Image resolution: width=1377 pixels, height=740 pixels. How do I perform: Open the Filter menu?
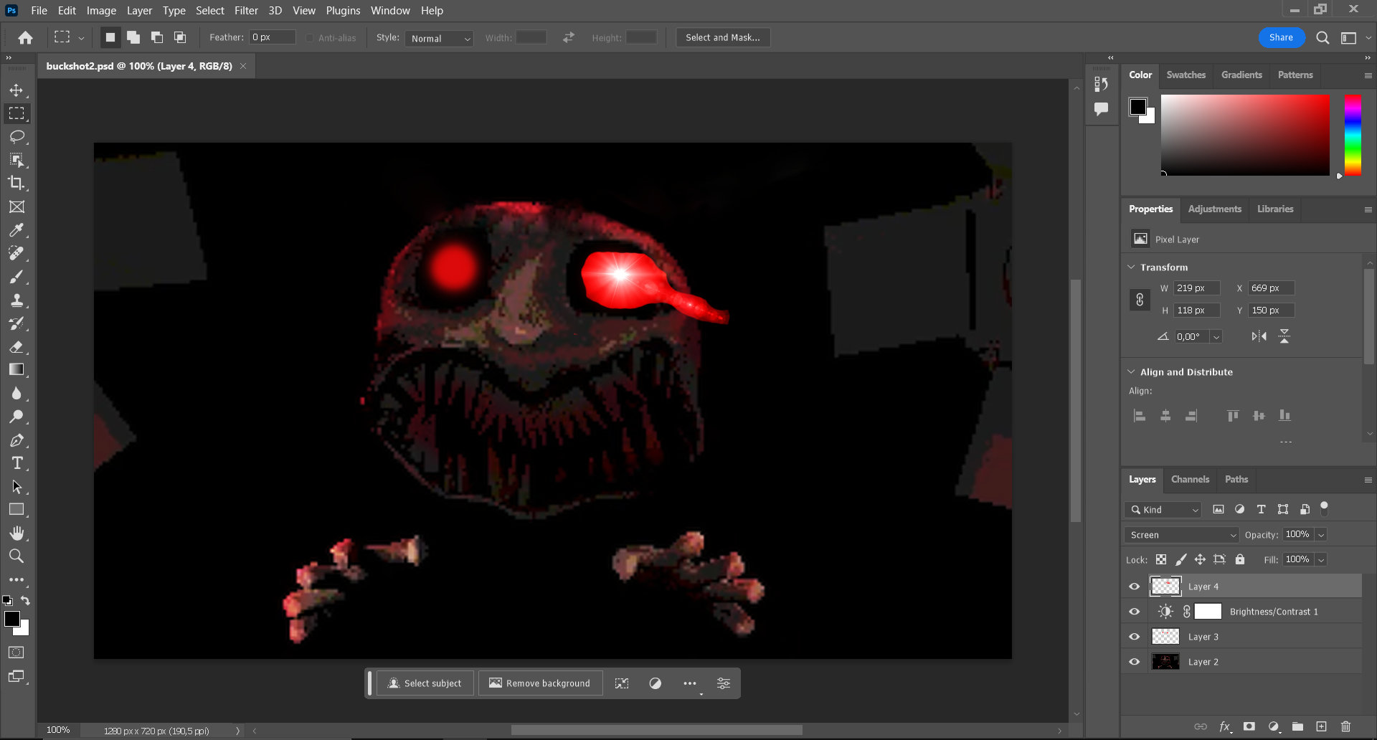pyautogui.click(x=246, y=10)
